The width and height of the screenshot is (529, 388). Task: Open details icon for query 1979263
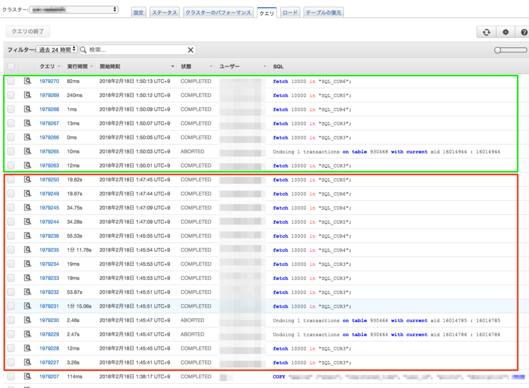coord(28,165)
